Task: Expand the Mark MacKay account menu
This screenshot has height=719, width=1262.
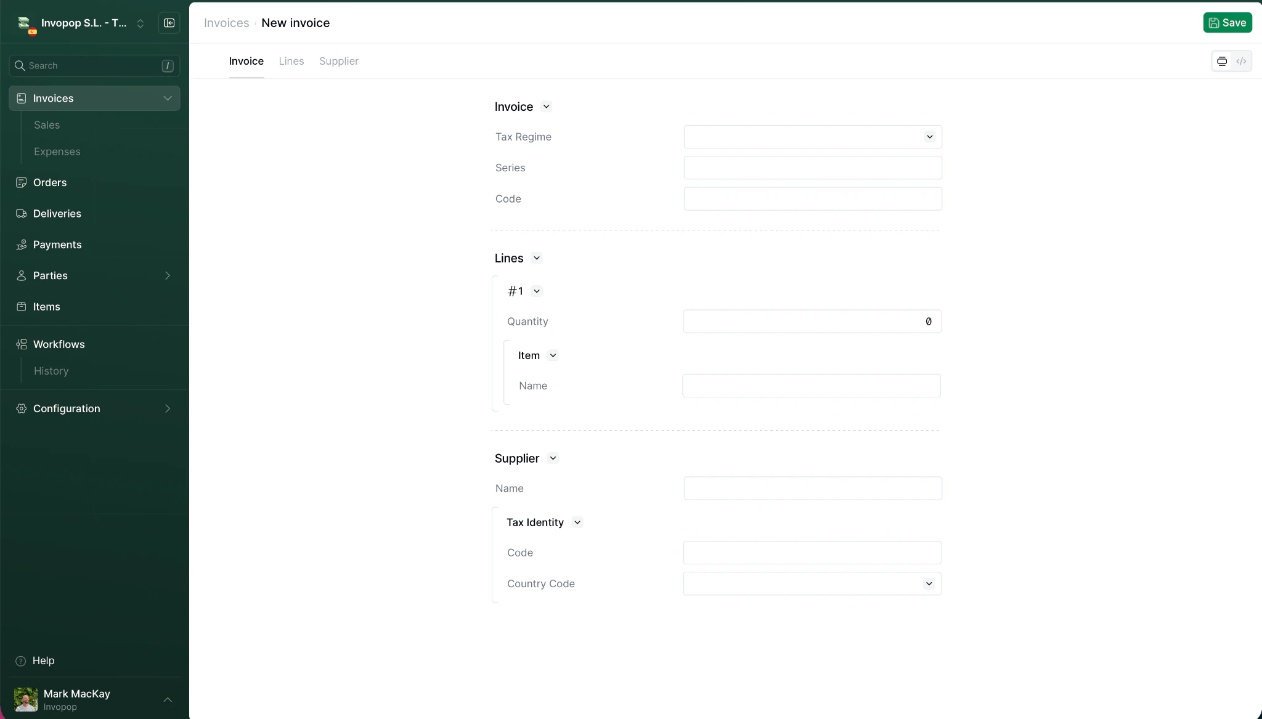Action: point(167,699)
